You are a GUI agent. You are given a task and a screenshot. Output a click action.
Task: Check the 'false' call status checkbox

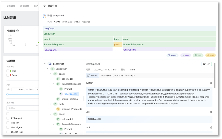8,75
